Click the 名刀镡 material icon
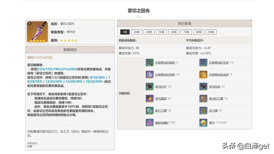 coord(203,111)
